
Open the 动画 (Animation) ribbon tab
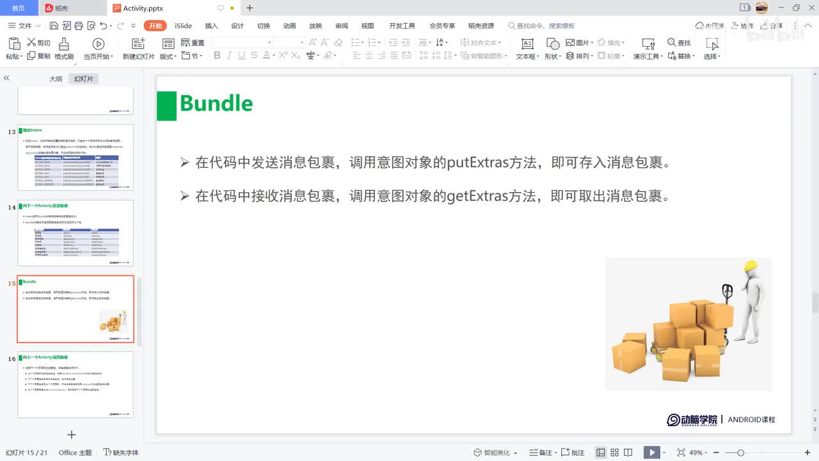click(x=289, y=26)
